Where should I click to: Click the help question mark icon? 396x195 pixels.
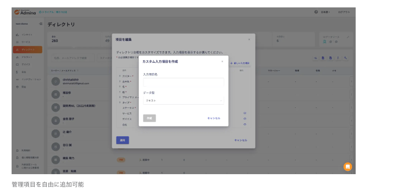[316, 12]
